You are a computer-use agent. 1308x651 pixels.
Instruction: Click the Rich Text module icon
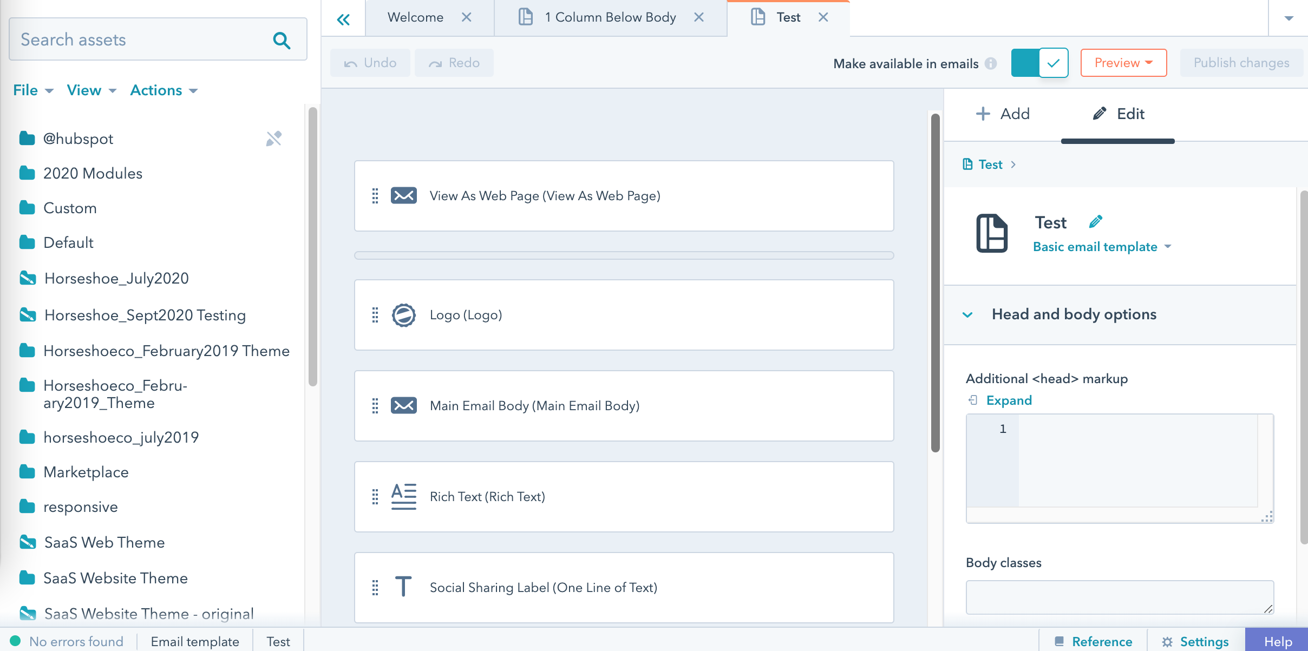click(x=404, y=496)
